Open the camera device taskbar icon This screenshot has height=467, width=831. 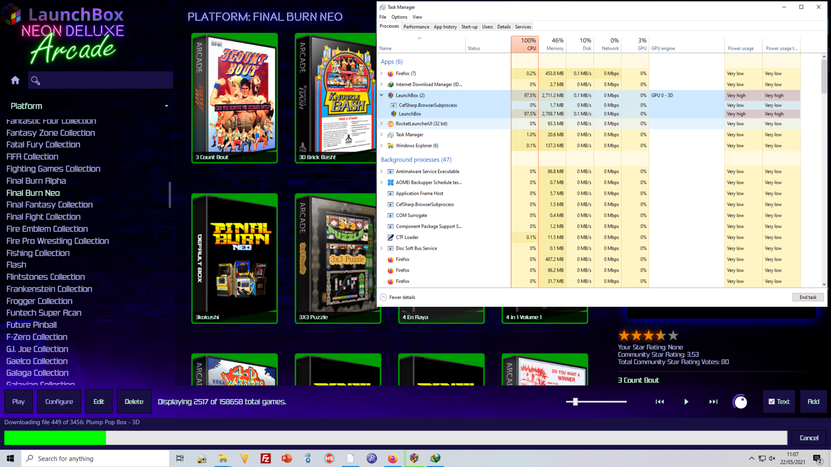202,458
